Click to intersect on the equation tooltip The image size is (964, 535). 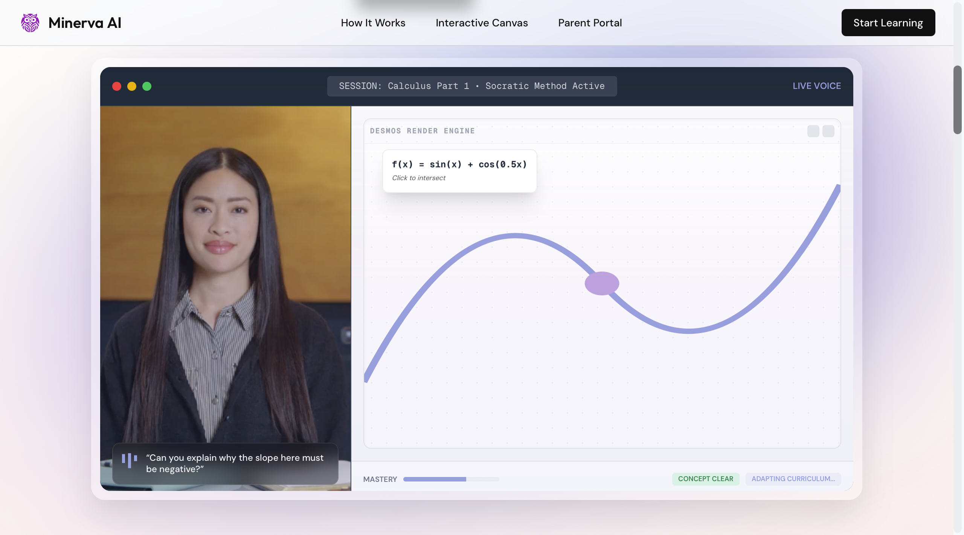click(418, 177)
